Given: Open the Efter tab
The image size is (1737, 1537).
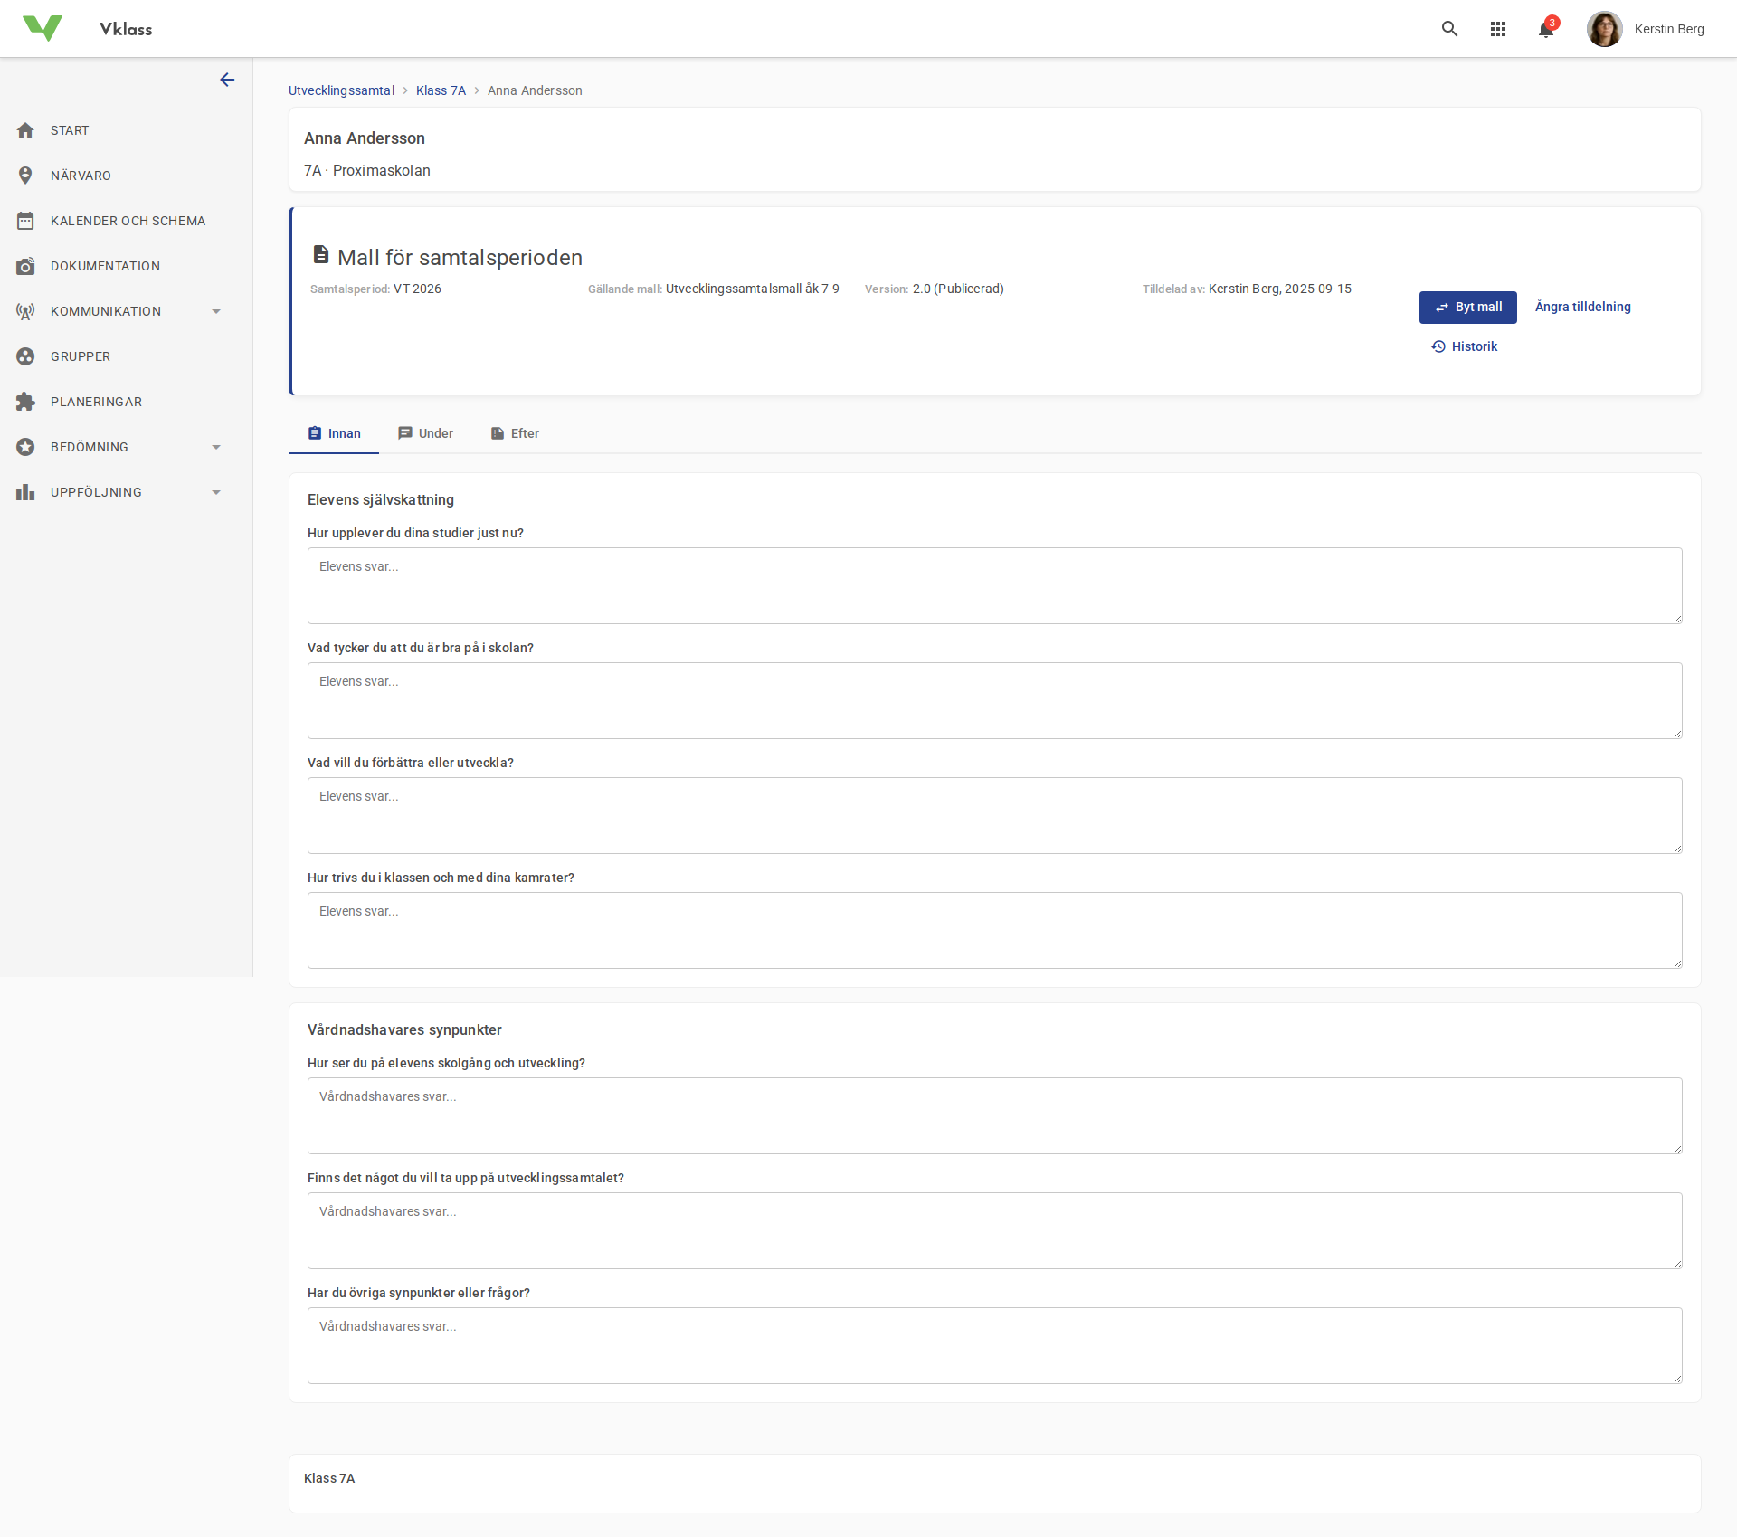Looking at the screenshot, I should point(515,433).
